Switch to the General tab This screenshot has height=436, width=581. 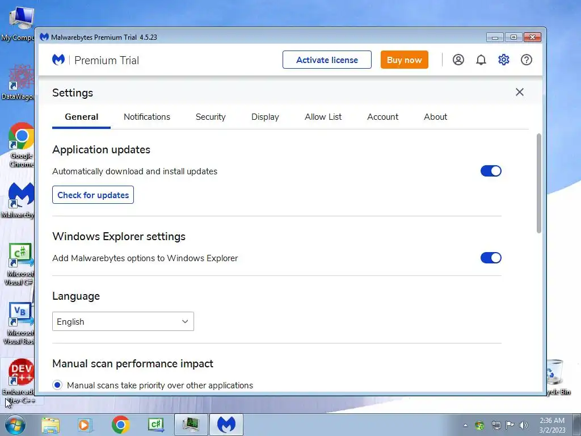tap(82, 117)
